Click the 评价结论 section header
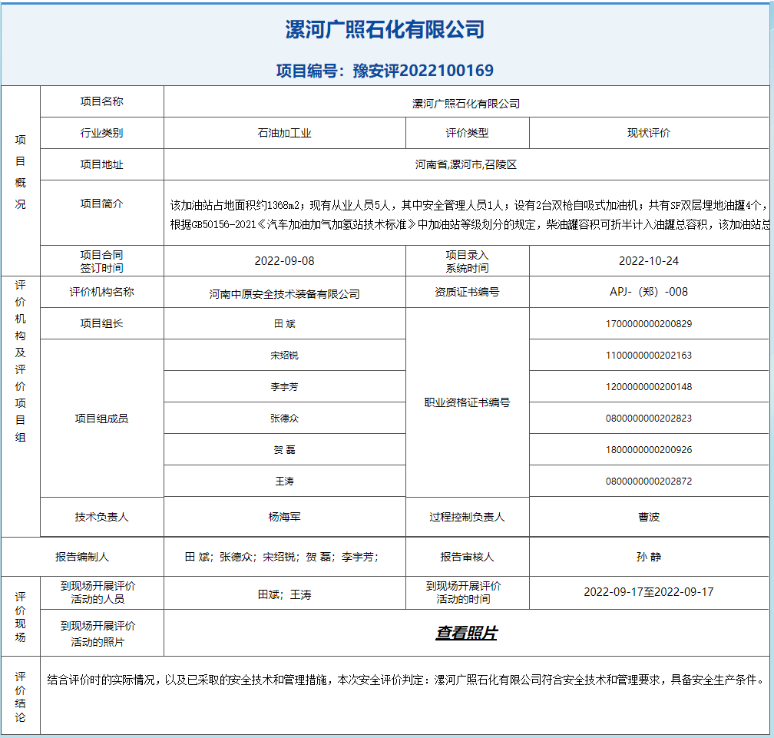The width and height of the screenshot is (774, 738). point(20,697)
